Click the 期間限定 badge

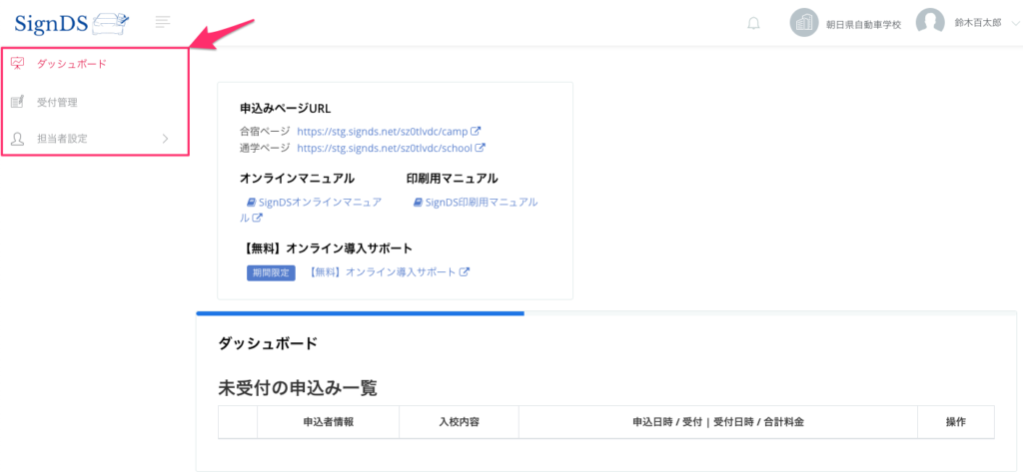click(x=271, y=272)
